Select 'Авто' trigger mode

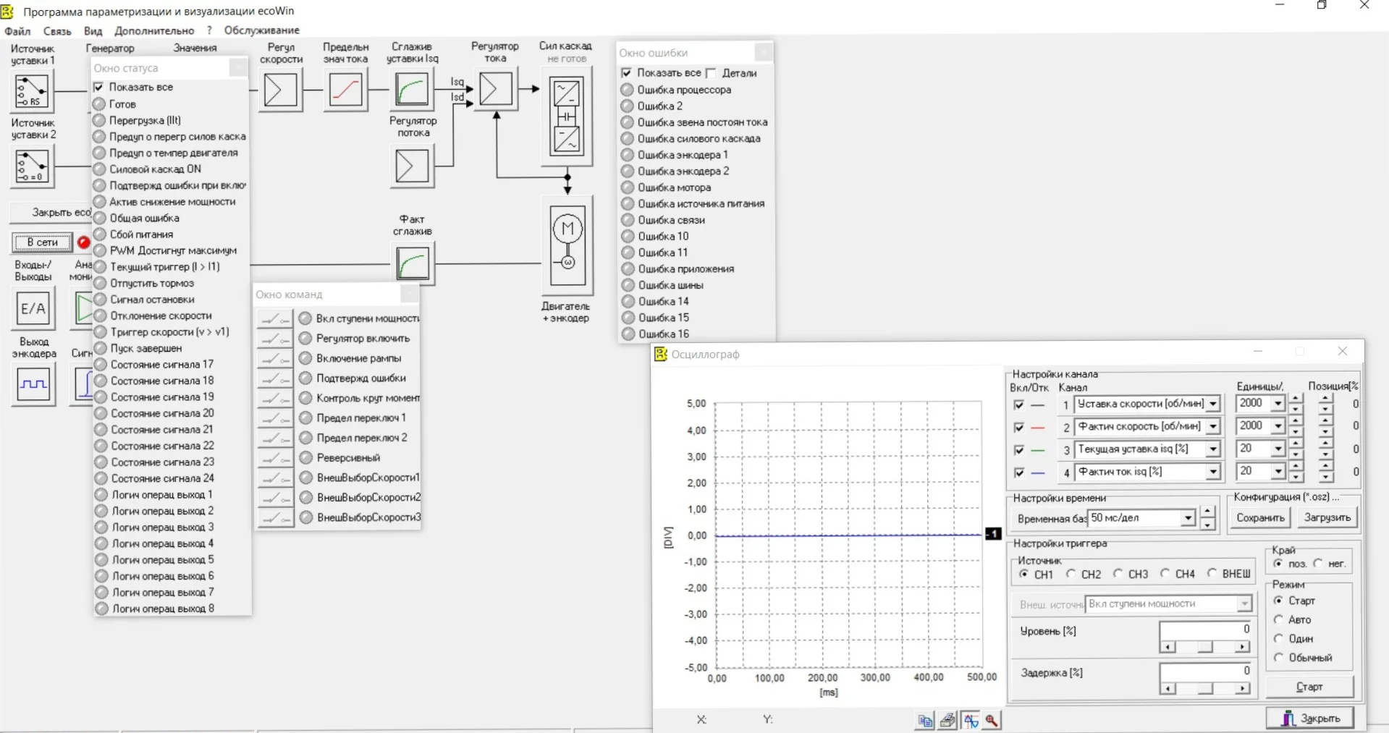[1278, 619]
